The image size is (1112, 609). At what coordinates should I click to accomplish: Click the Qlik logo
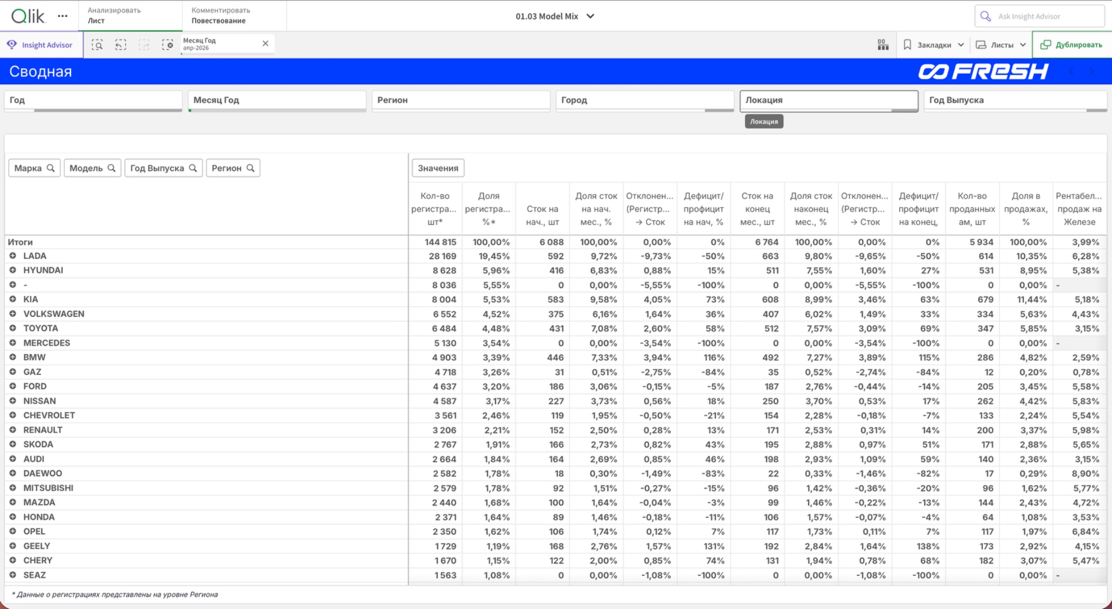(x=28, y=16)
